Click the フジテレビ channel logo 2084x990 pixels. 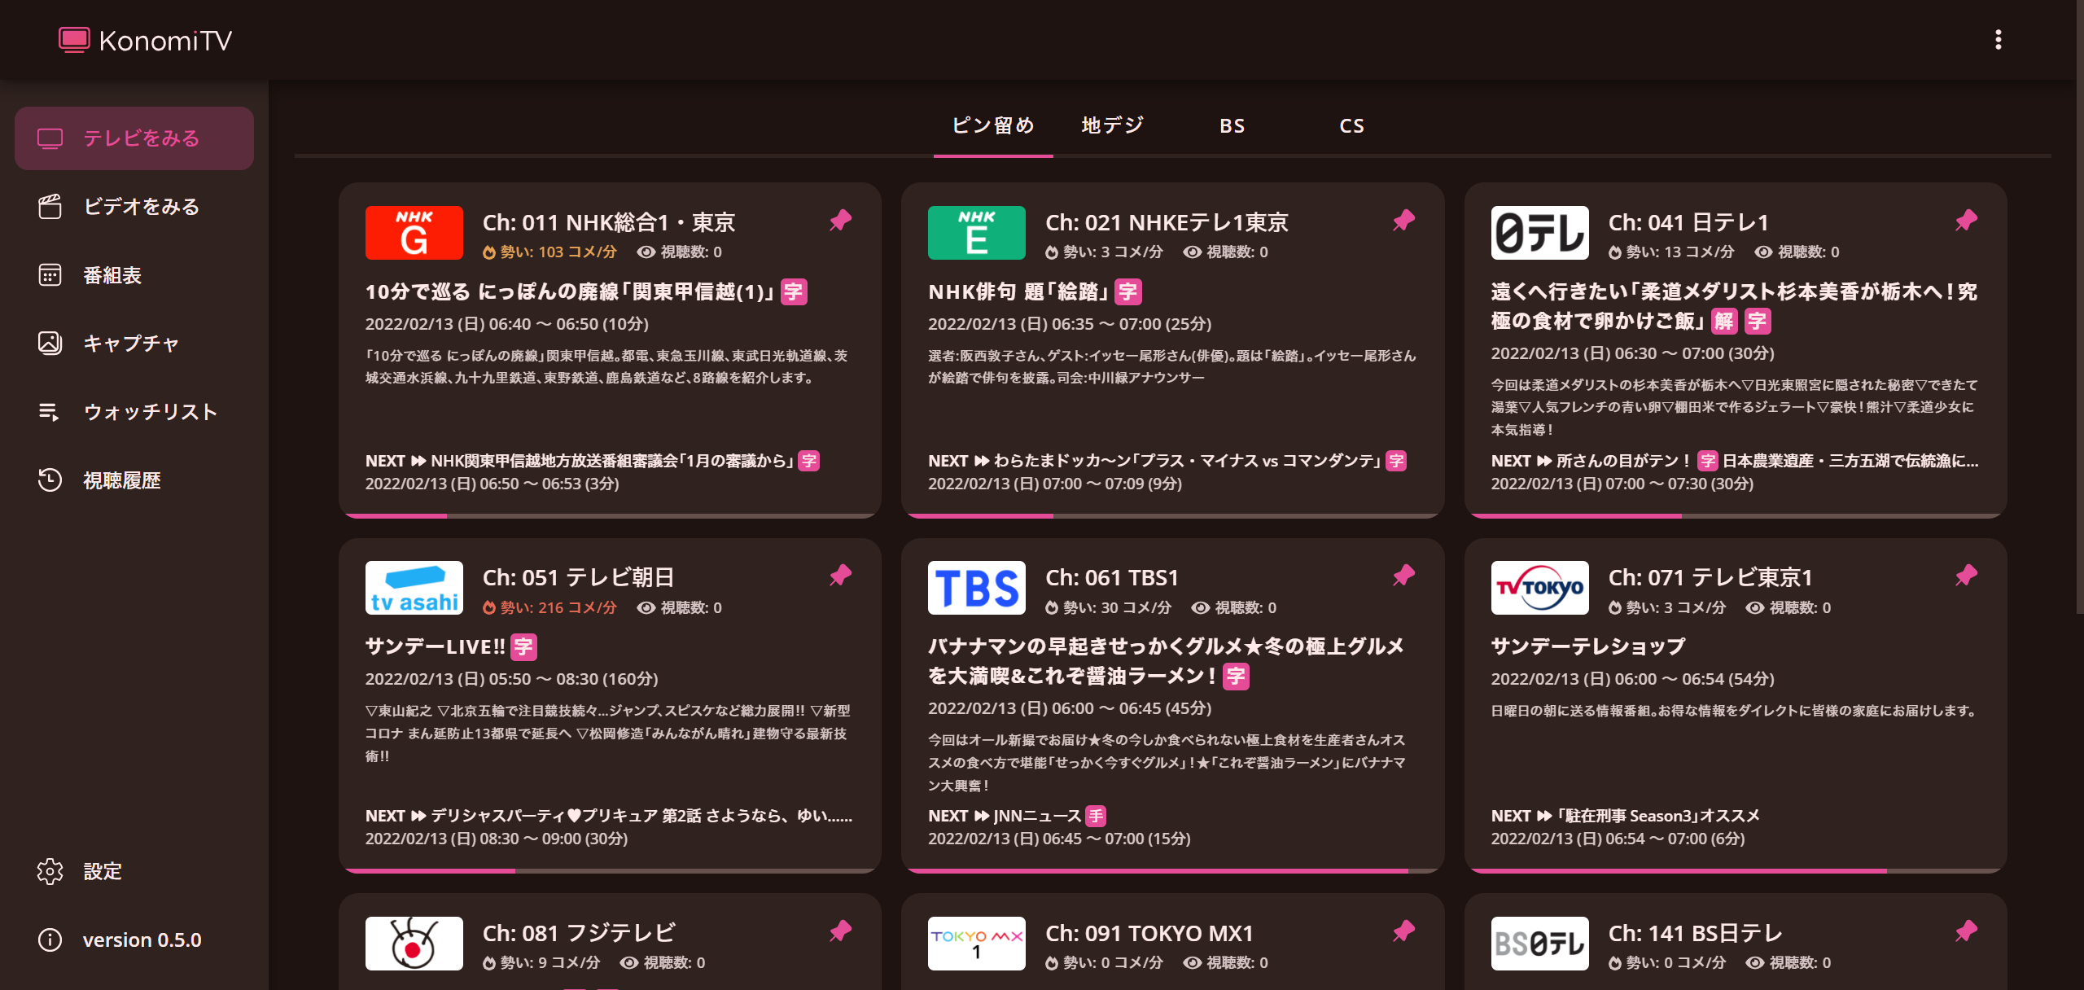pyautogui.click(x=414, y=944)
